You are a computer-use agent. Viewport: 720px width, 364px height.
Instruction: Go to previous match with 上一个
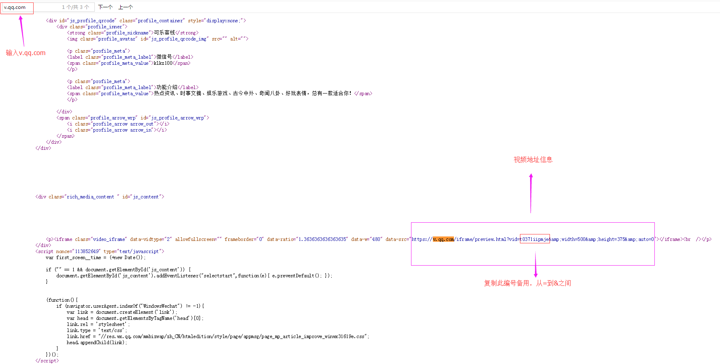[126, 7]
